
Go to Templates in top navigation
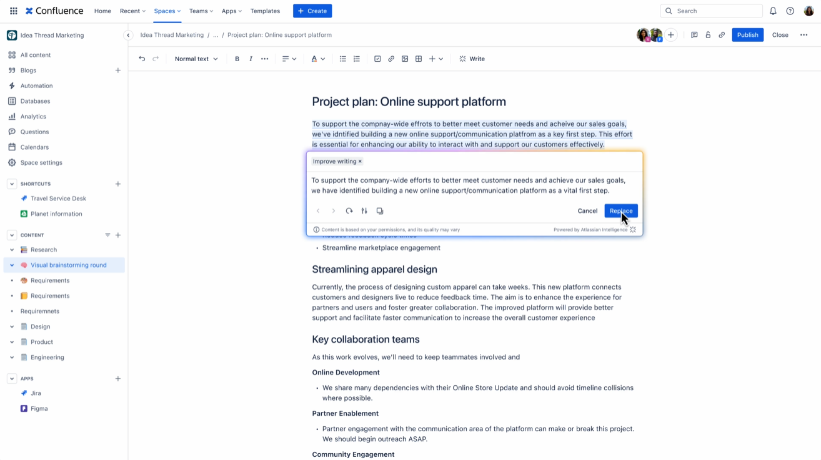[x=265, y=11]
